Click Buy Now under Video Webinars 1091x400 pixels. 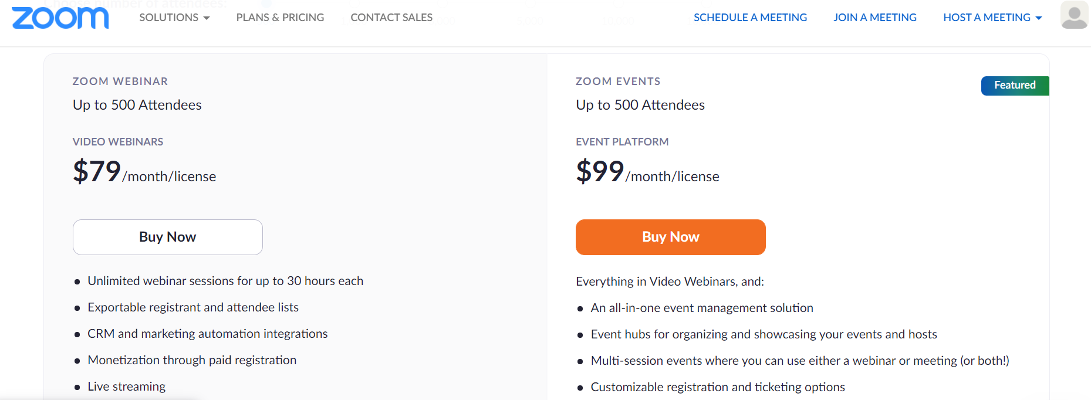[x=167, y=237]
